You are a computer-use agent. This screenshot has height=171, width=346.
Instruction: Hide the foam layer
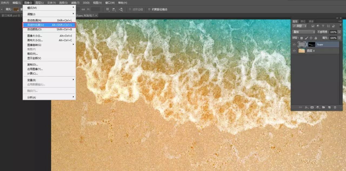pos(294,44)
